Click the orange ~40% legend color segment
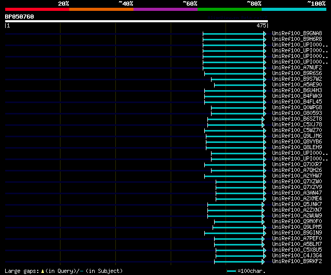 [101, 9]
